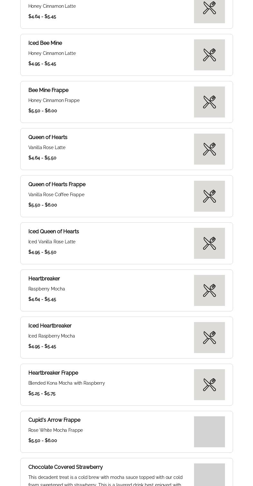Click the utensils icon next to Queen of Hearts

tap(209, 149)
